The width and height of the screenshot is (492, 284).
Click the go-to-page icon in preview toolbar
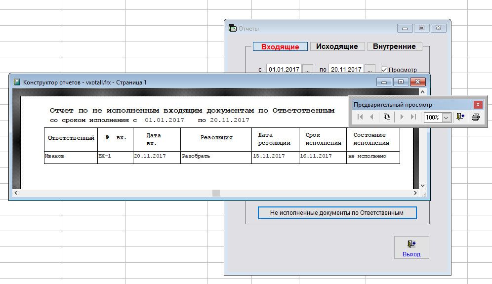[387, 117]
